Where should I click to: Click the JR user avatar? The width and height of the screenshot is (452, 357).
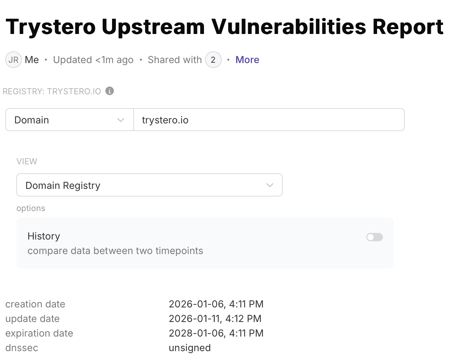(14, 60)
